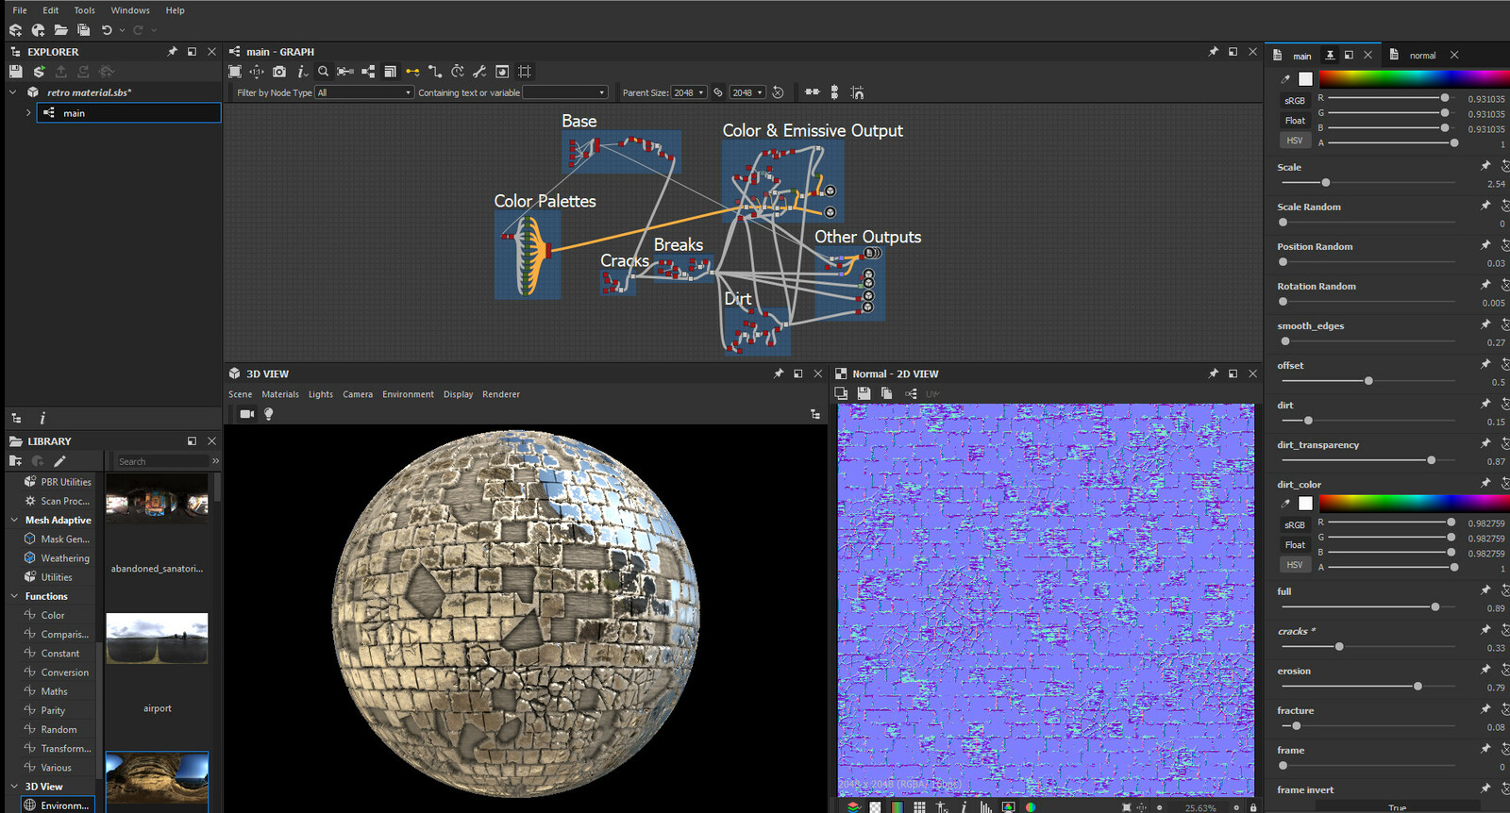Image resolution: width=1510 pixels, height=813 pixels.
Task: Click zoom in plus in 2D view
Action: pos(1236,807)
